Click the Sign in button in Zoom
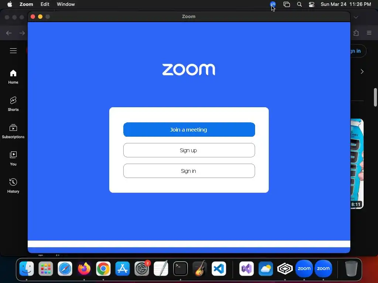This screenshot has height=283, width=378. (189, 171)
